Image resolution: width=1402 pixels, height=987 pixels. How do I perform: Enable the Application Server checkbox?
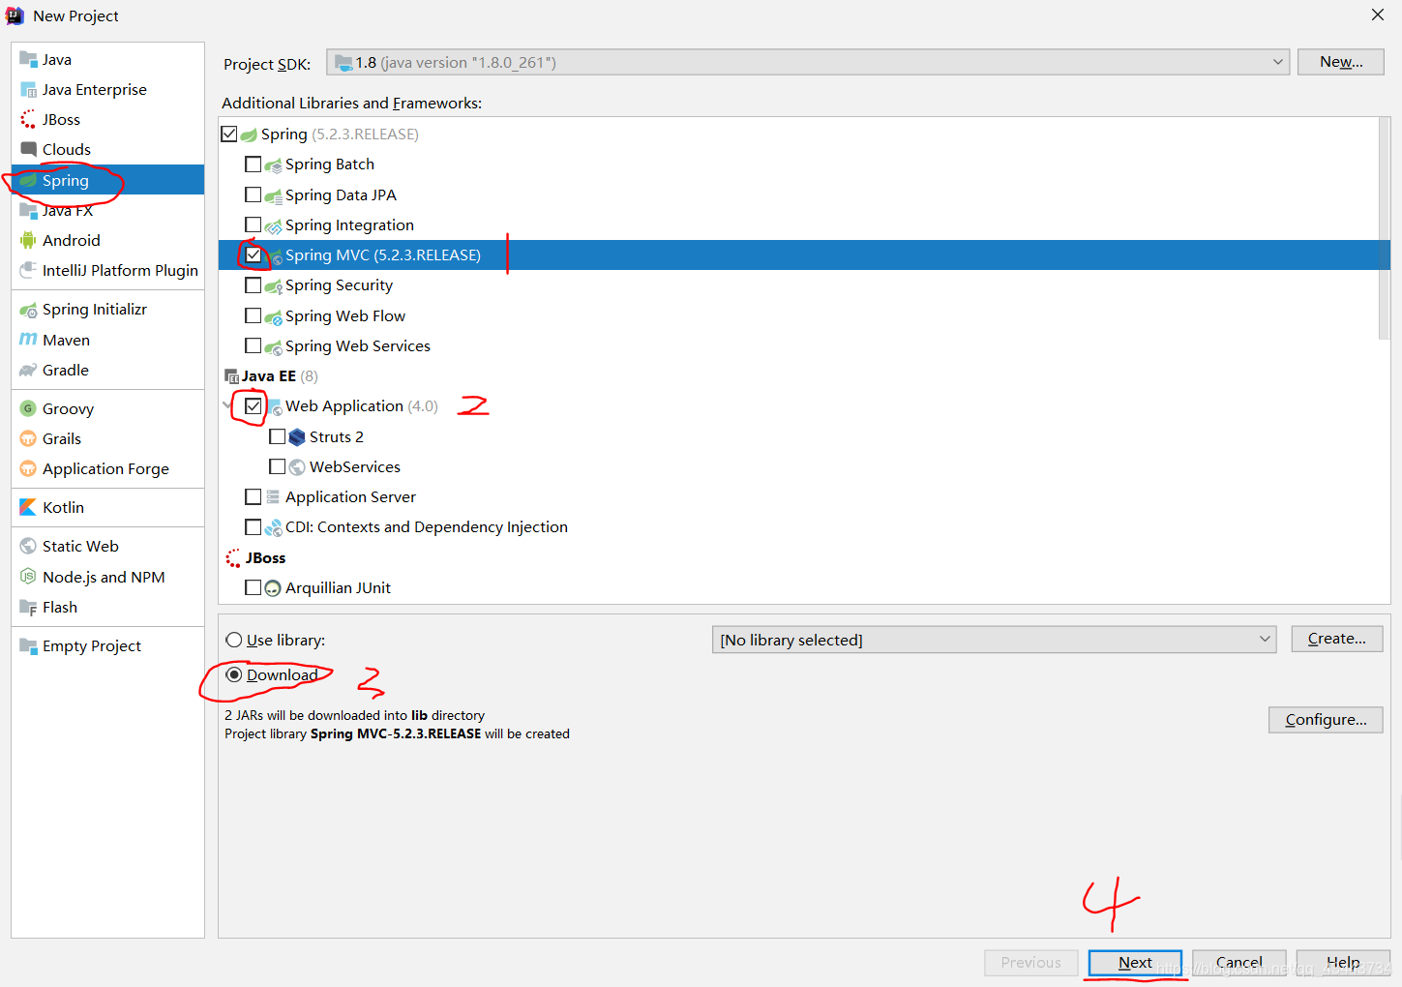[254, 496]
